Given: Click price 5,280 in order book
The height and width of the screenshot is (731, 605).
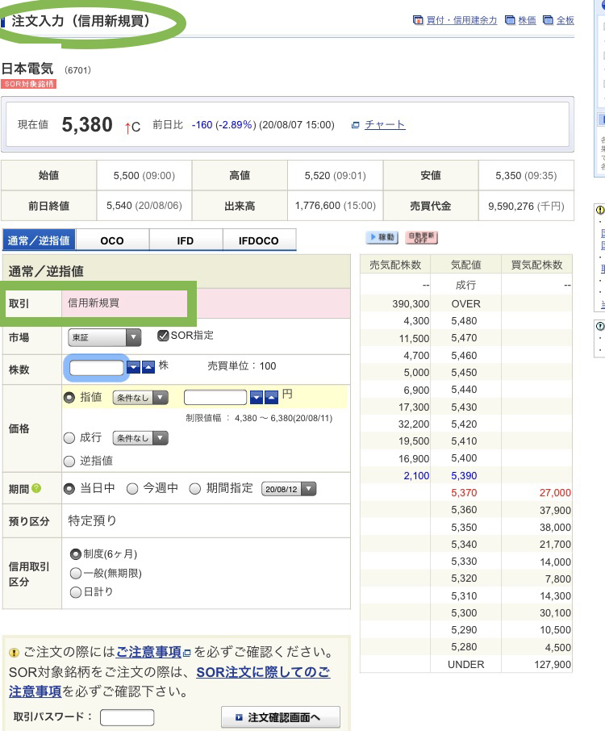Looking at the screenshot, I should point(464,647).
